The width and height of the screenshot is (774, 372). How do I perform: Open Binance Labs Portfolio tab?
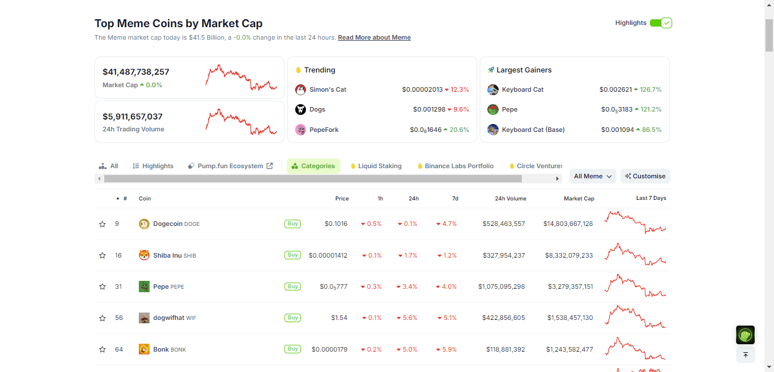(456, 166)
